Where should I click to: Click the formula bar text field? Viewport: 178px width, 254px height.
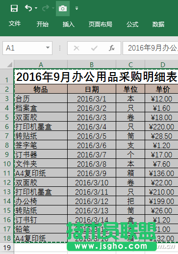pos(151,48)
